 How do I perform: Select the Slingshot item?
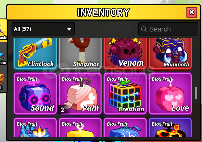click(80, 54)
